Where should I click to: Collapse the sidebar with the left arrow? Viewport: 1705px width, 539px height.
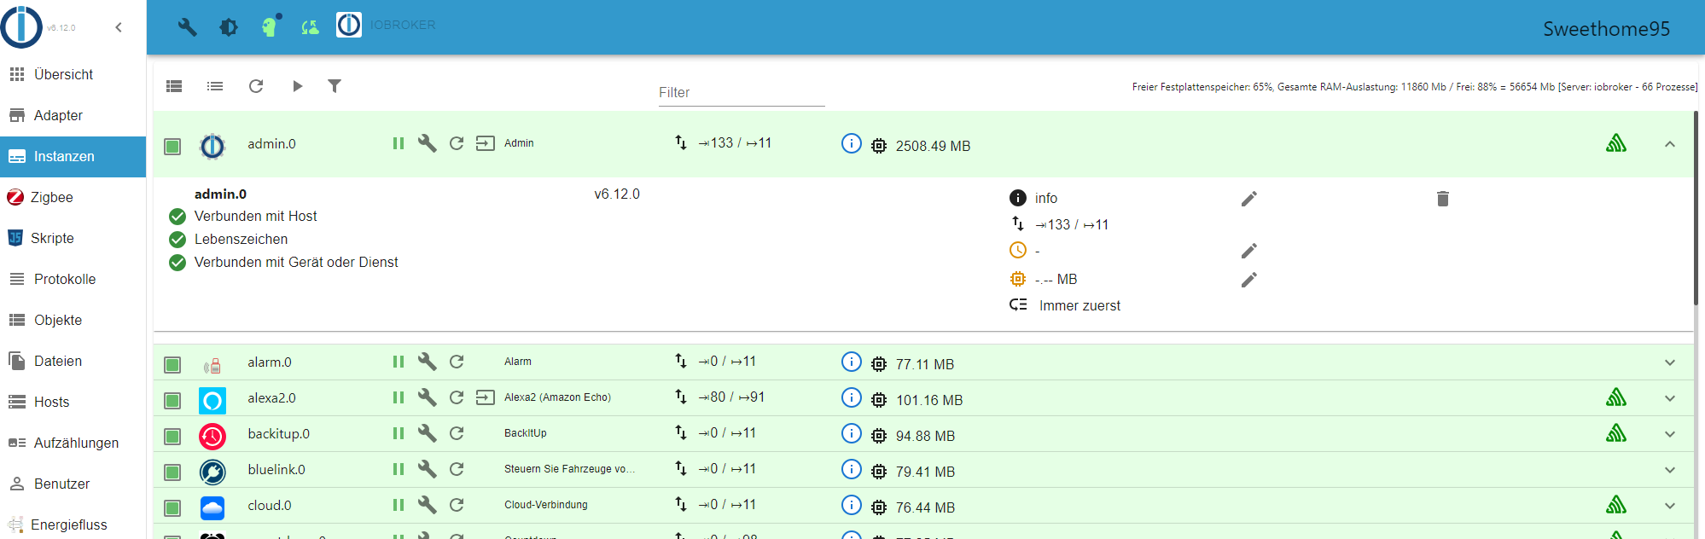(x=119, y=27)
